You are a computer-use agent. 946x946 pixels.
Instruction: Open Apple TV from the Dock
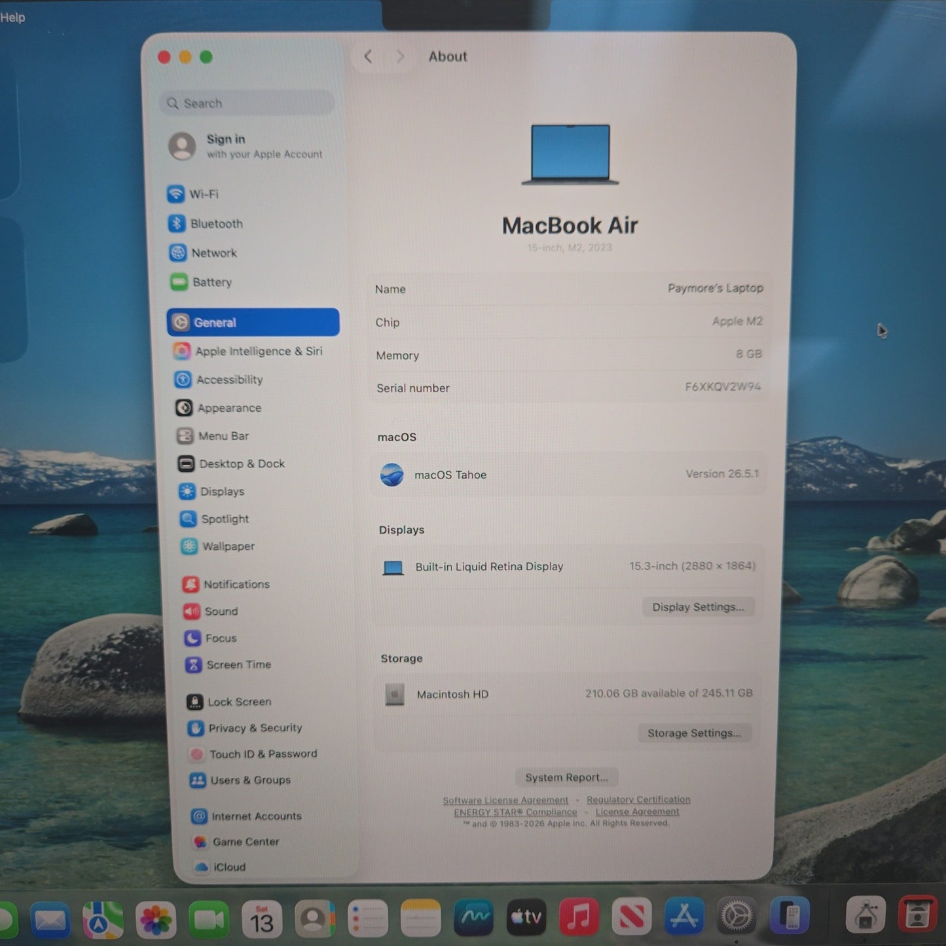(526, 917)
